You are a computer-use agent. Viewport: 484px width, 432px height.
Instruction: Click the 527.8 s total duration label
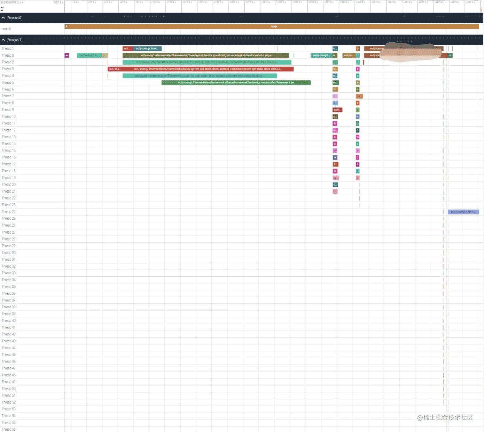point(58,2)
